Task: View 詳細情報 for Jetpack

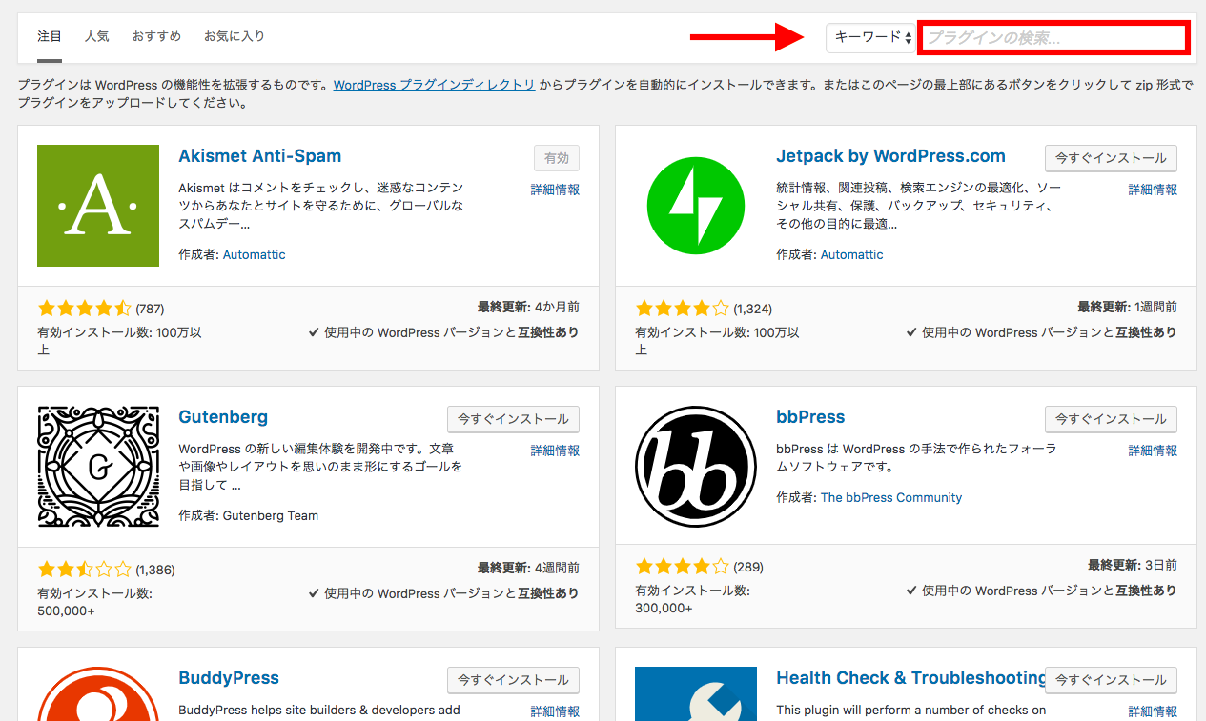Action: click(x=1153, y=190)
